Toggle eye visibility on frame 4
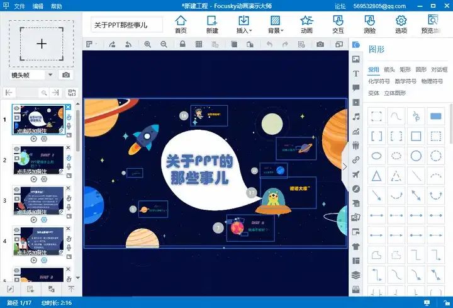This screenshot has height=308, width=453. coord(17,230)
